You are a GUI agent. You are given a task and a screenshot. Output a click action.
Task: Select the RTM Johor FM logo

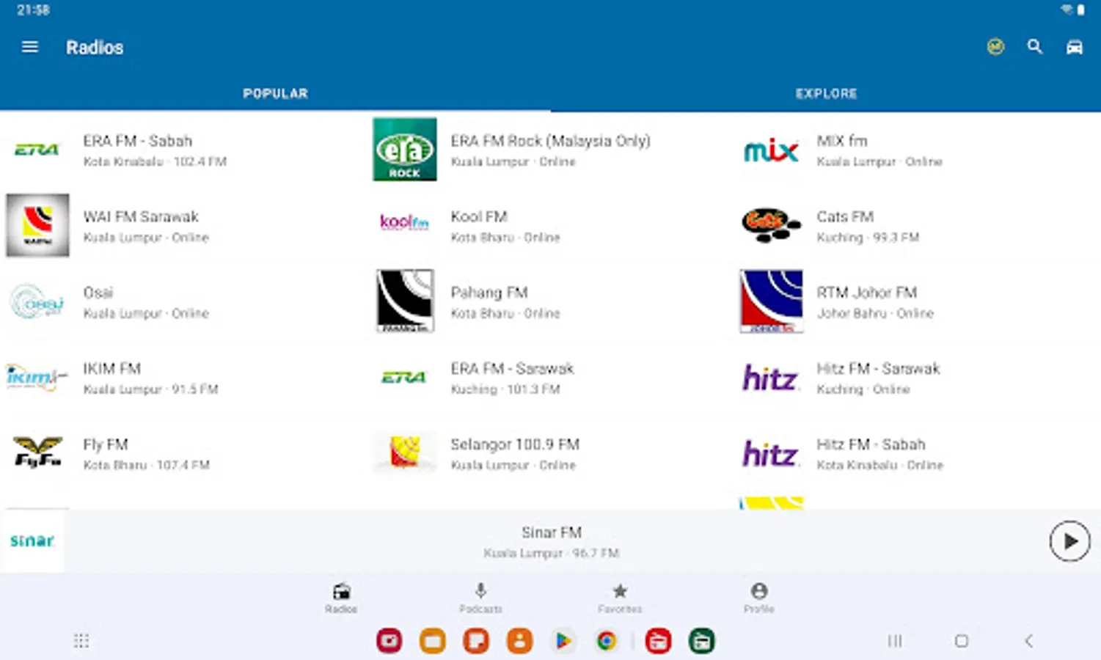pos(771,301)
